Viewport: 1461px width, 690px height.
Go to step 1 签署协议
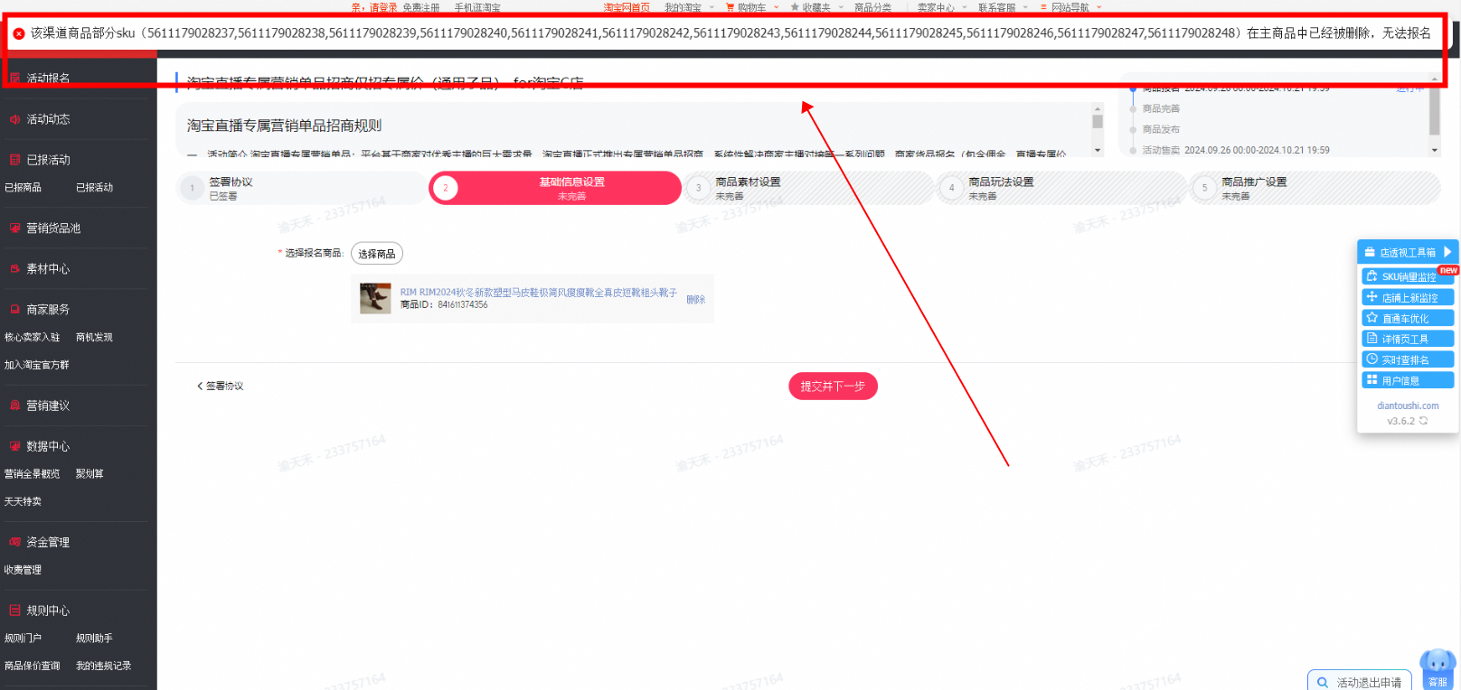click(x=301, y=188)
